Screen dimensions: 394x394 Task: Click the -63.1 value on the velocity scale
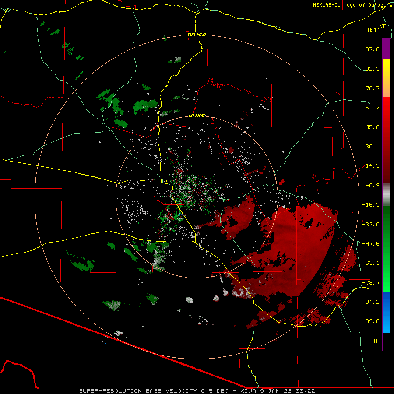coord(371,263)
